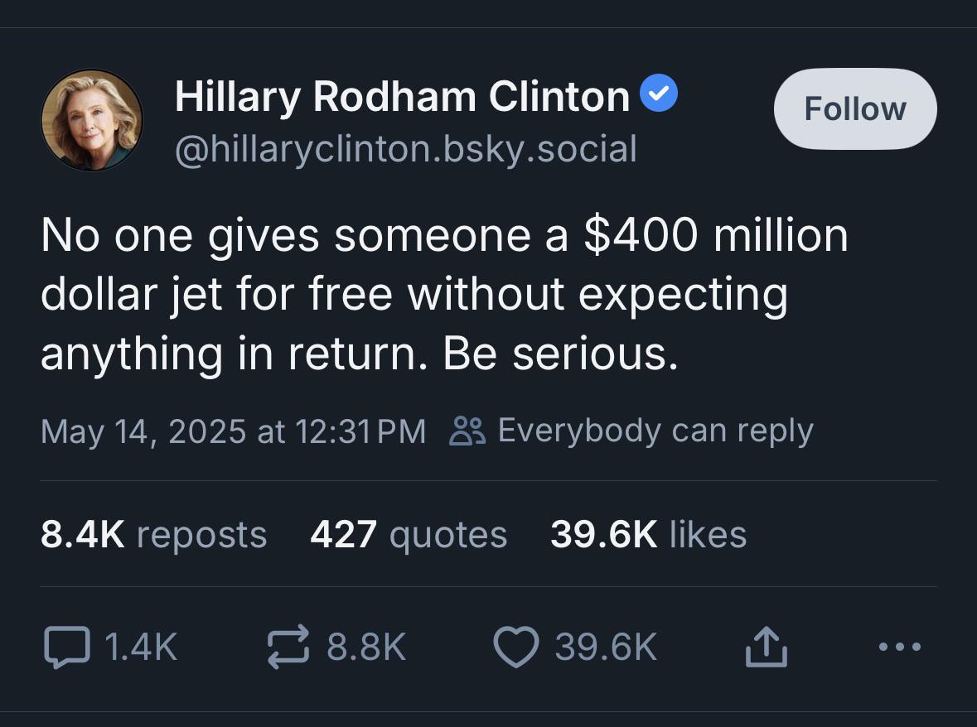The image size is (977, 727).
Task: Click the speech bubble reply icon
Action: (67, 648)
